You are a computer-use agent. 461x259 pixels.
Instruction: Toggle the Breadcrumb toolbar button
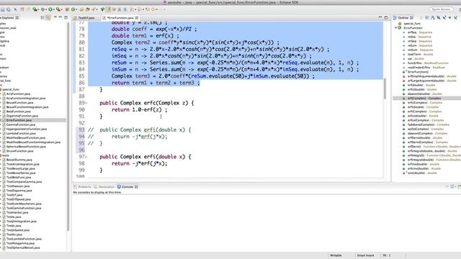point(102,9)
